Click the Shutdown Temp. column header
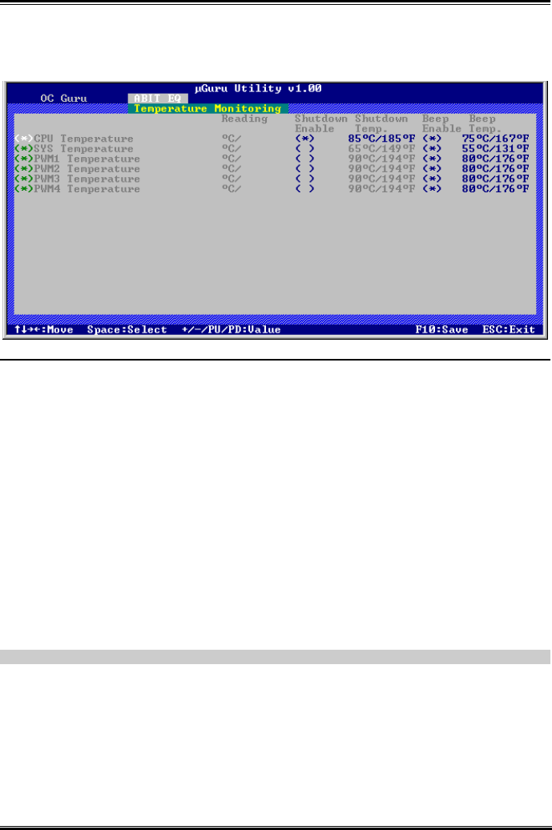Viewport: 552px width, 830px height. [x=381, y=124]
